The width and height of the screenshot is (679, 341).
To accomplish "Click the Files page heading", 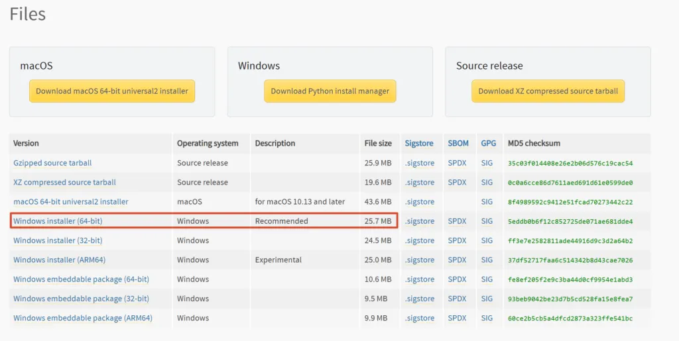I will [28, 14].
